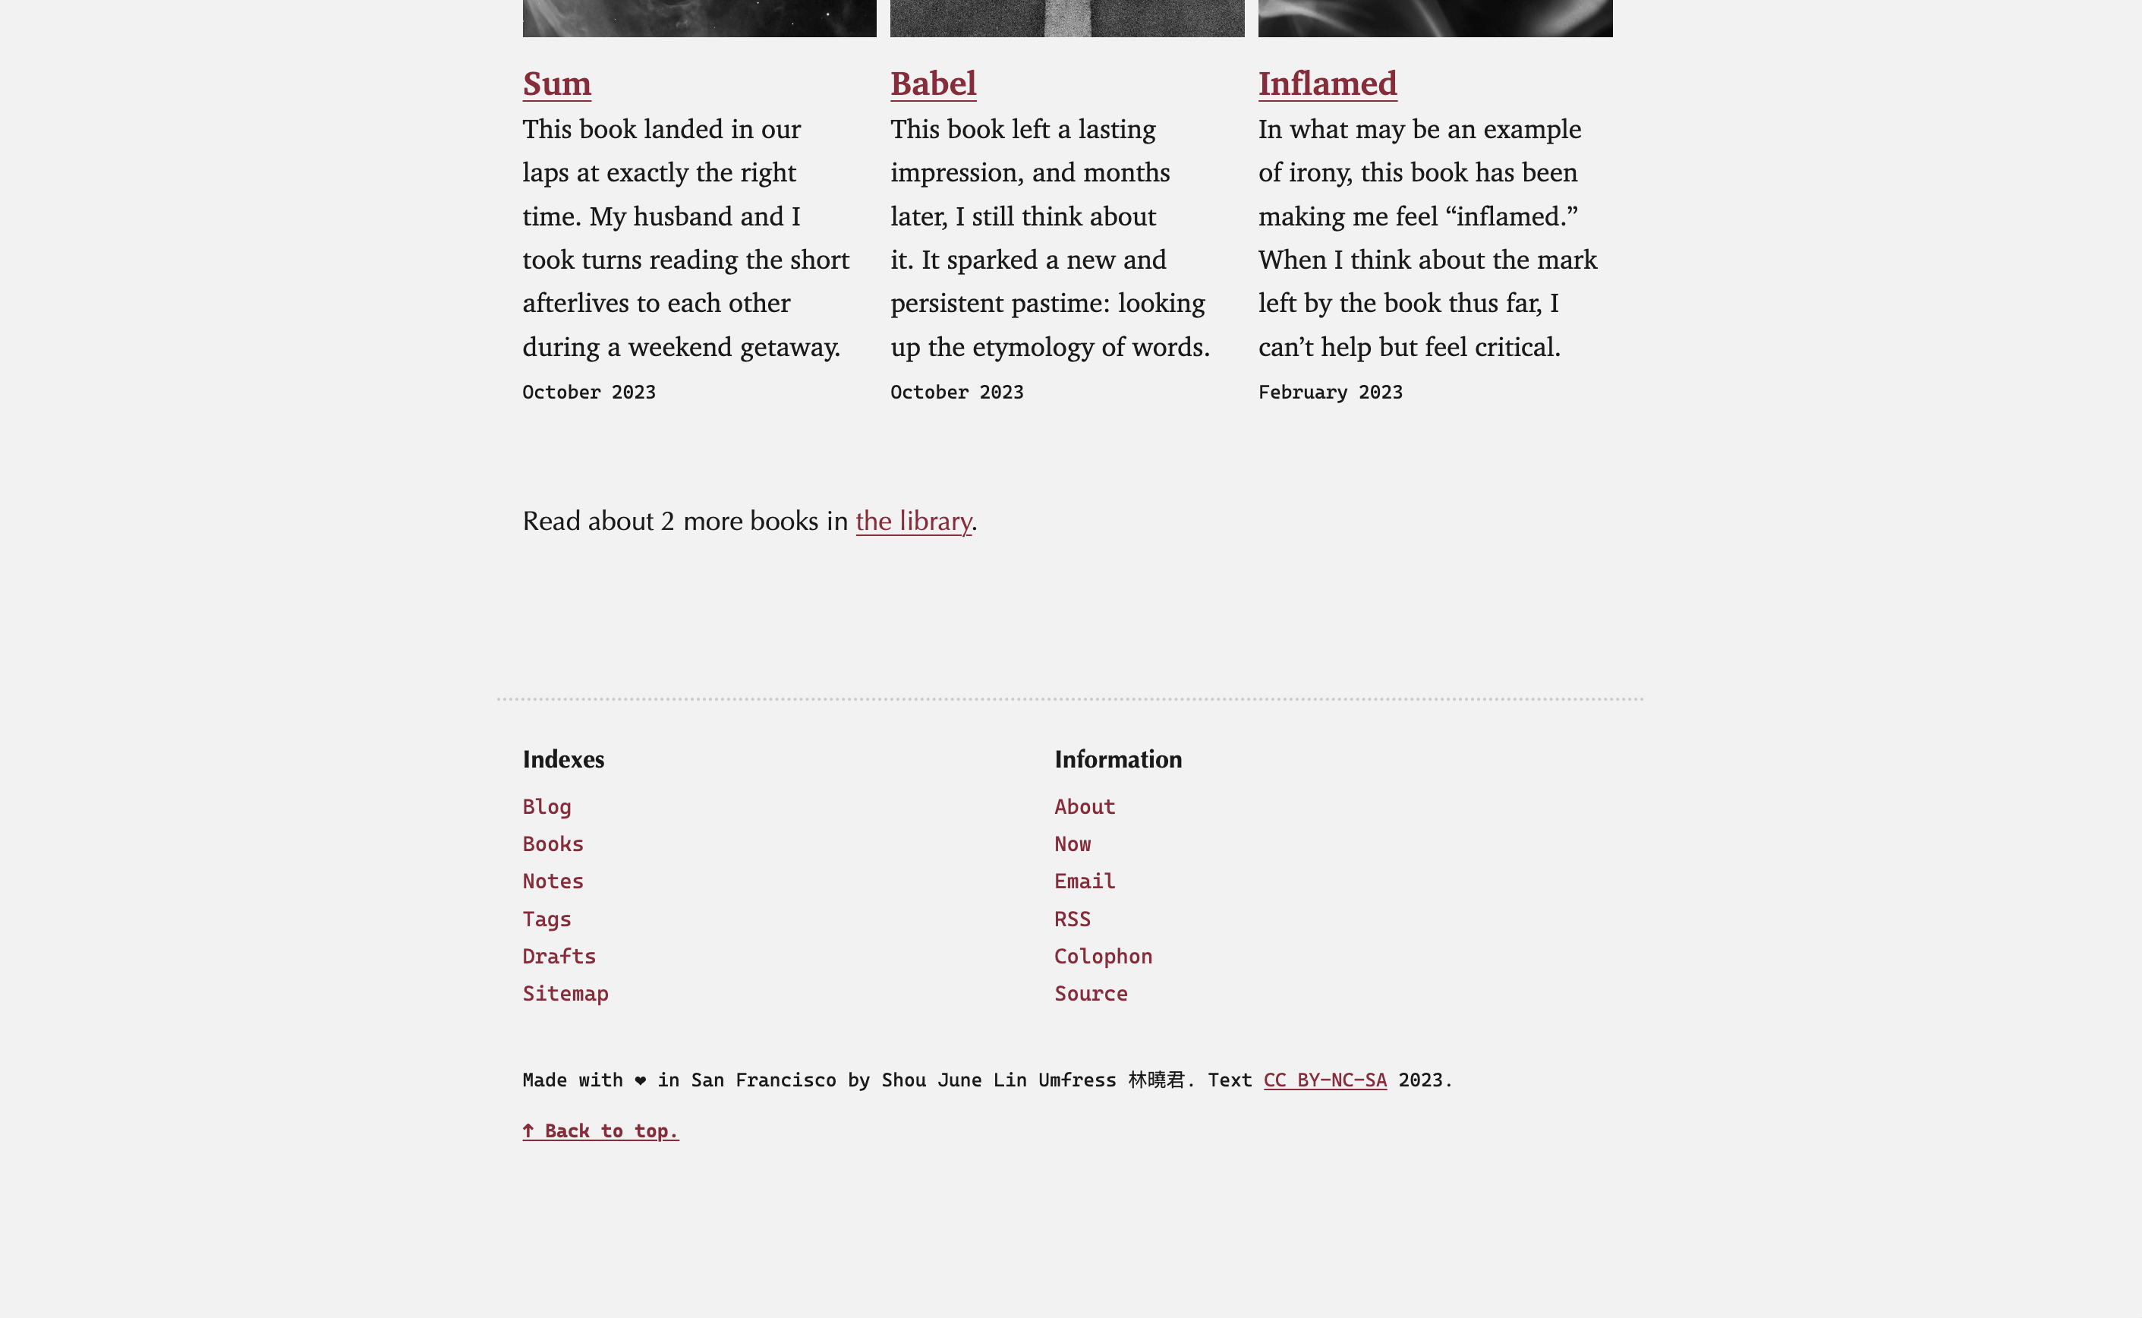This screenshot has width=2142, height=1318.
Task: Click the About information link
Action: point(1085,806)
